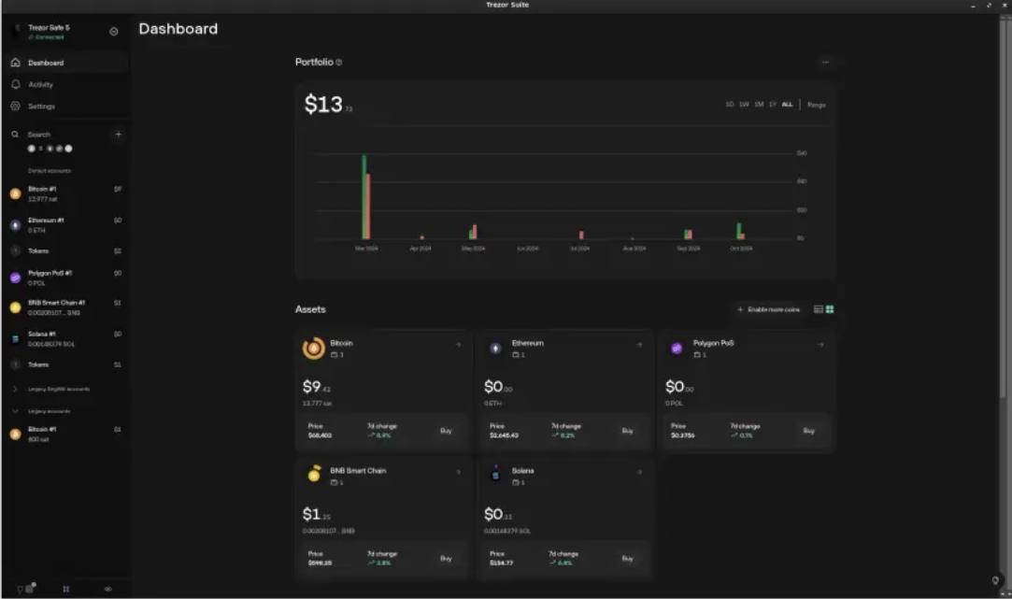1012x599 pixels.
Task: Open the Activity bell icon in sidebar
Action: [x=15, y=84]
